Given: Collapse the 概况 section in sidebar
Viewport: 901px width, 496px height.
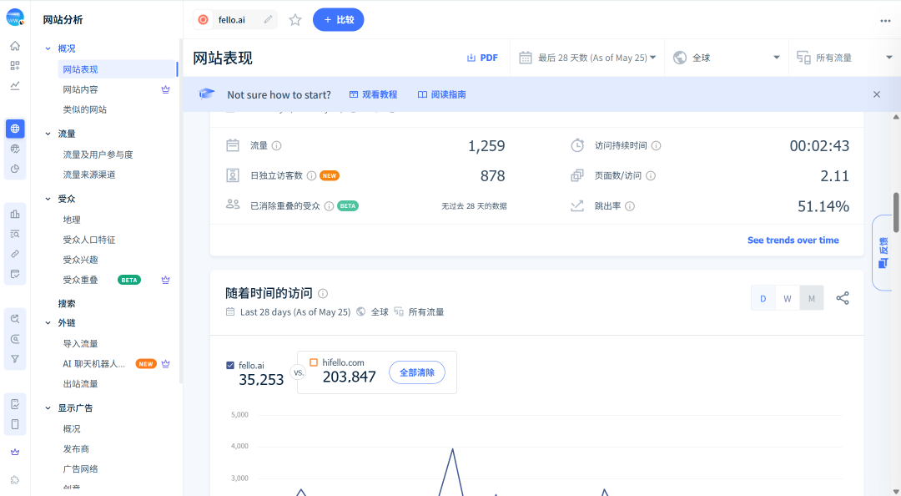Looking at the screenshot, I should pyautogui.click(x=48, y=49).
